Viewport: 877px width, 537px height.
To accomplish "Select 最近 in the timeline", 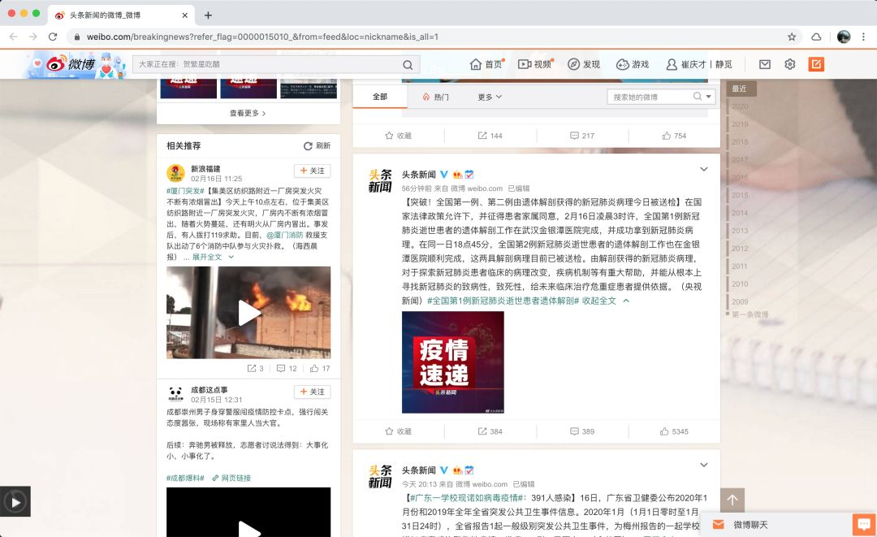I will coord(741,89).
